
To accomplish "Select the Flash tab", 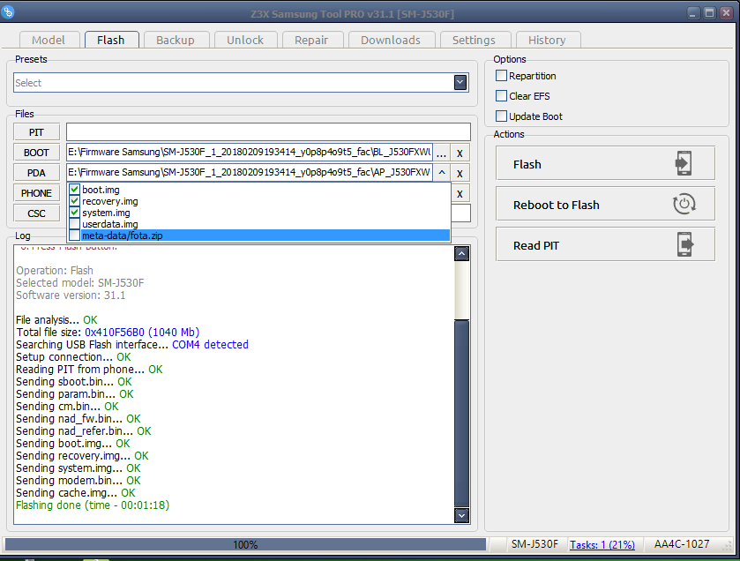I will pos(111,40).
